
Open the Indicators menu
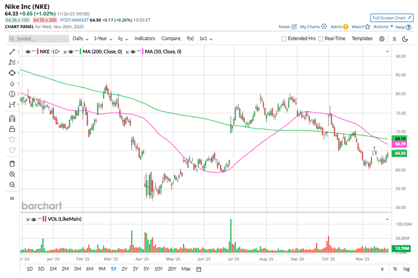(x=145, y=38)
